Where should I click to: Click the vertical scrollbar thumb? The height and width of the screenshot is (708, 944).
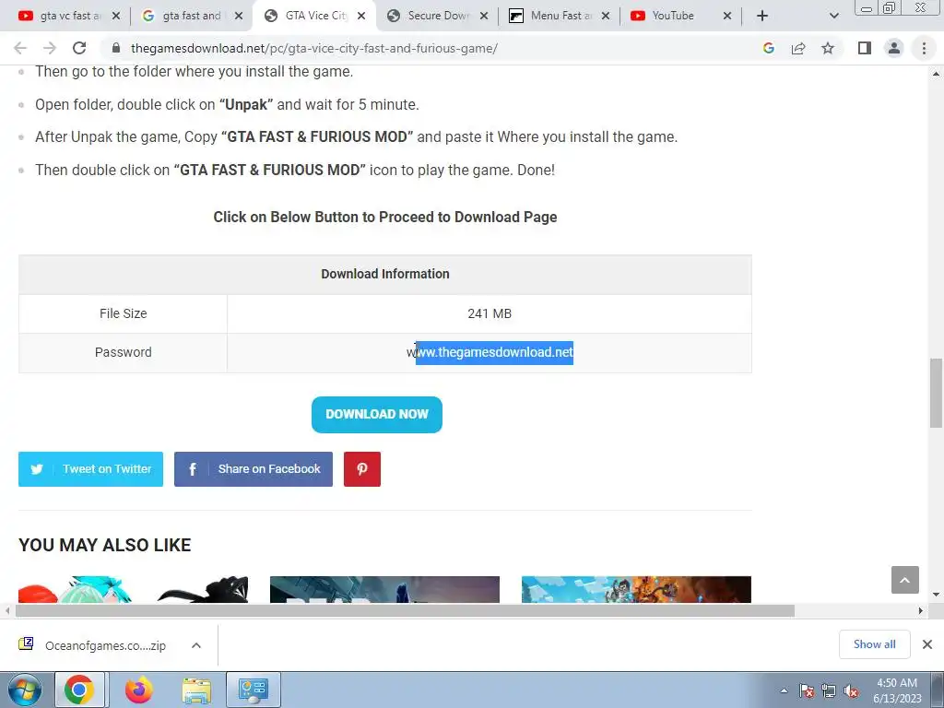(937, 393)
